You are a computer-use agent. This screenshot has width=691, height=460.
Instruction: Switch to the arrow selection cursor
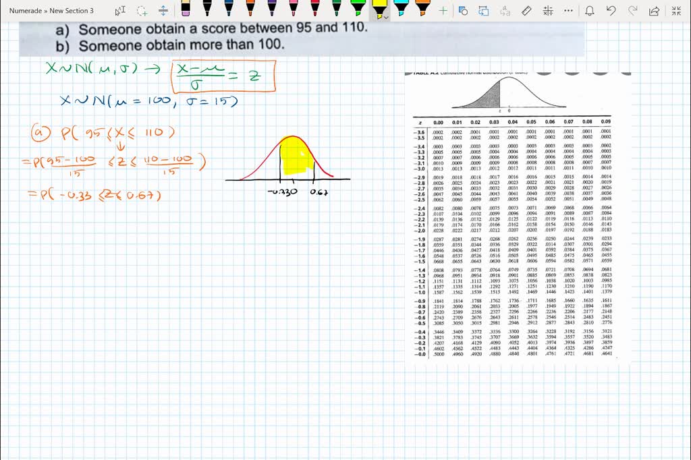click(118, 11)
